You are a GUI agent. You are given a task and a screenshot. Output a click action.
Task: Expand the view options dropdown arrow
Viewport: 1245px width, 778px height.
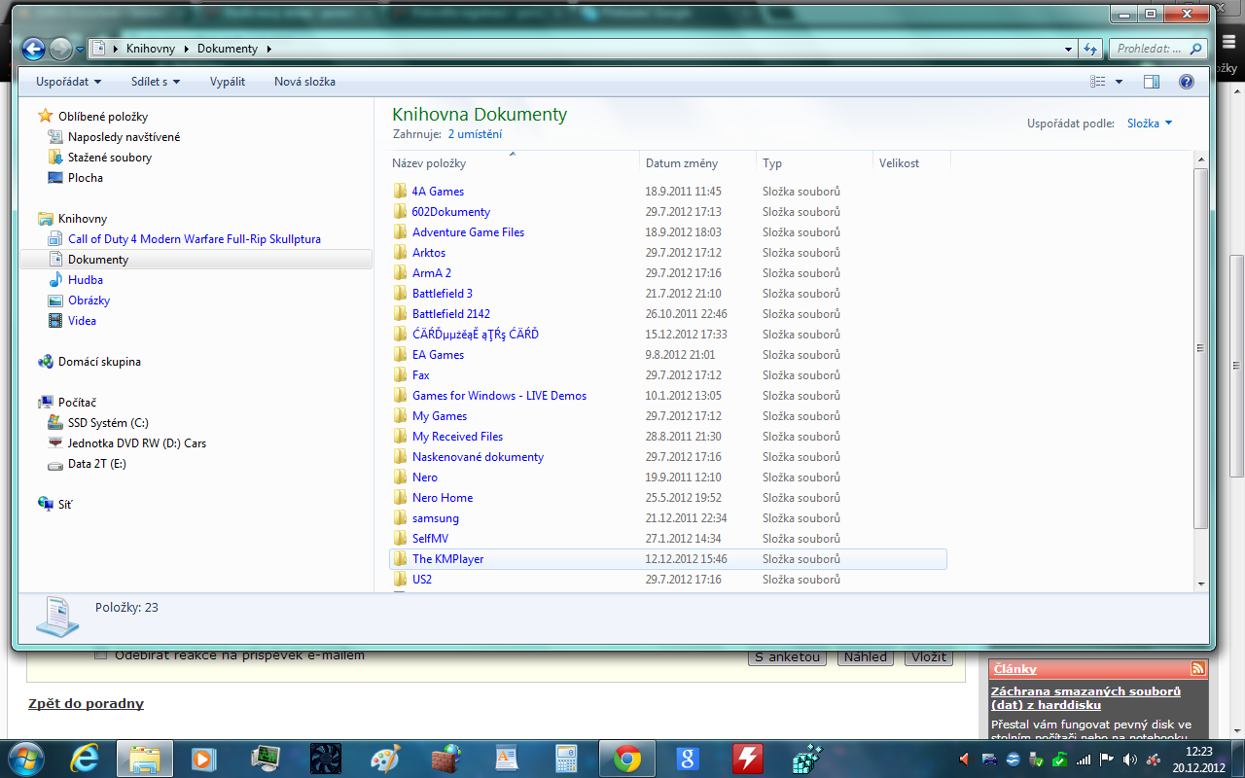[x=1119, y=82]
